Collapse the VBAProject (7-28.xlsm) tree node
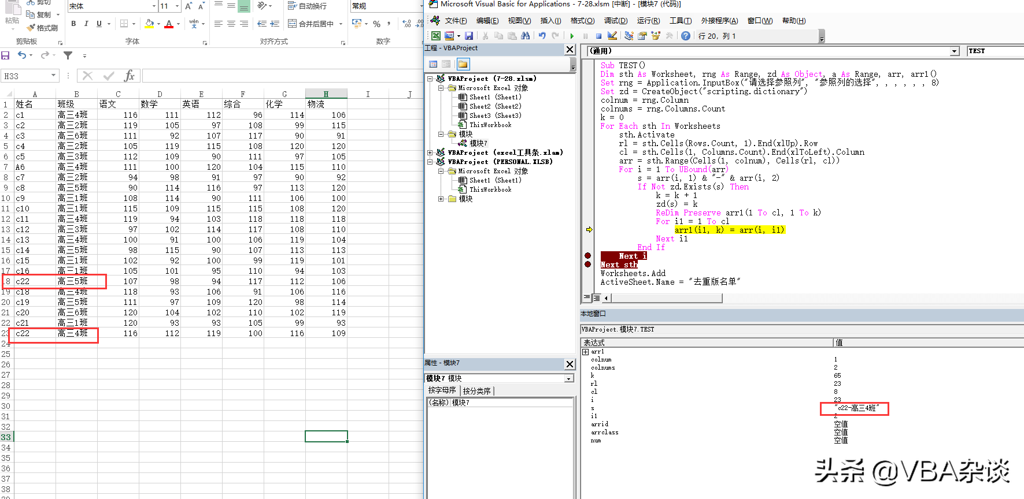This screenshot has width=1024, height=499. [430, 79]
